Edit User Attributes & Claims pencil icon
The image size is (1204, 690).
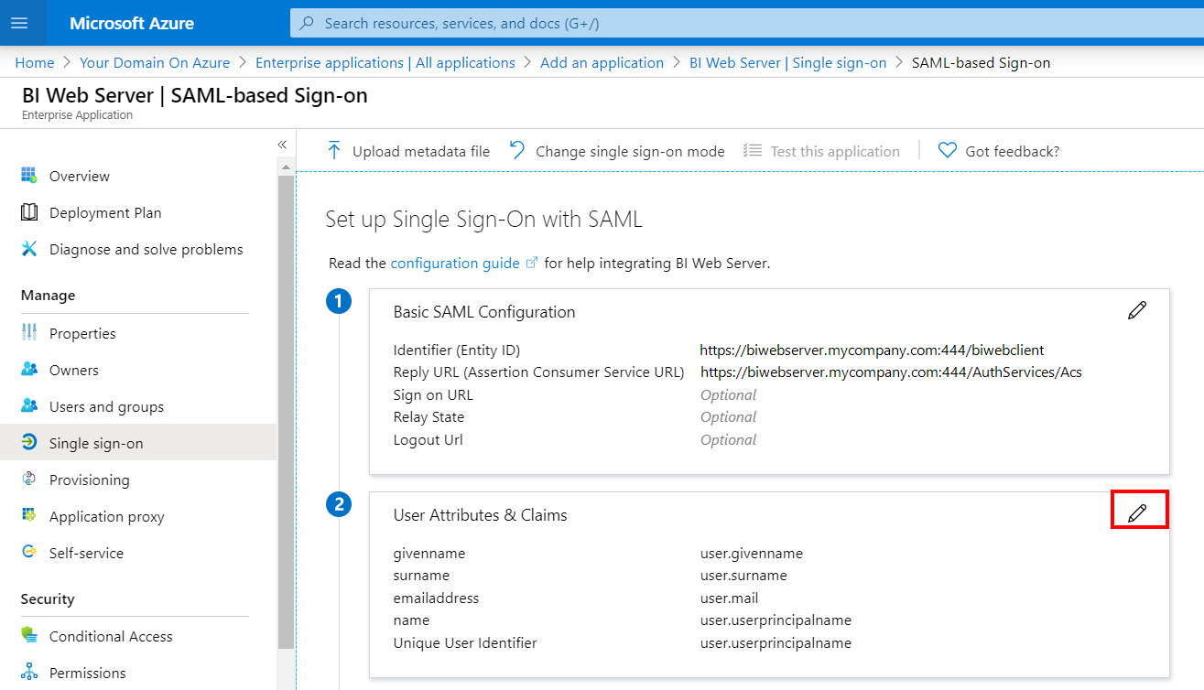[x=1138, y=513]
